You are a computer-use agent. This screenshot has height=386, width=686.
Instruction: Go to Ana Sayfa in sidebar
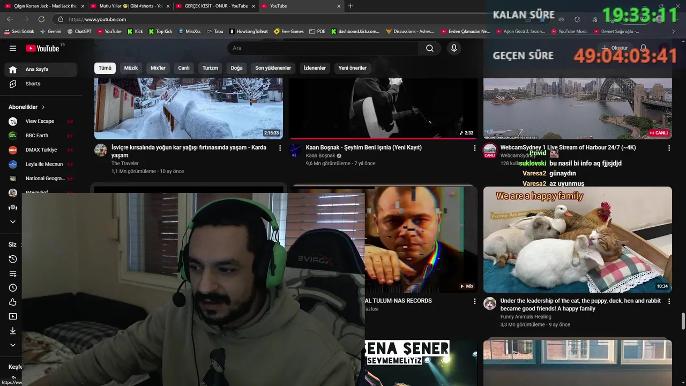tap(41, 69)
